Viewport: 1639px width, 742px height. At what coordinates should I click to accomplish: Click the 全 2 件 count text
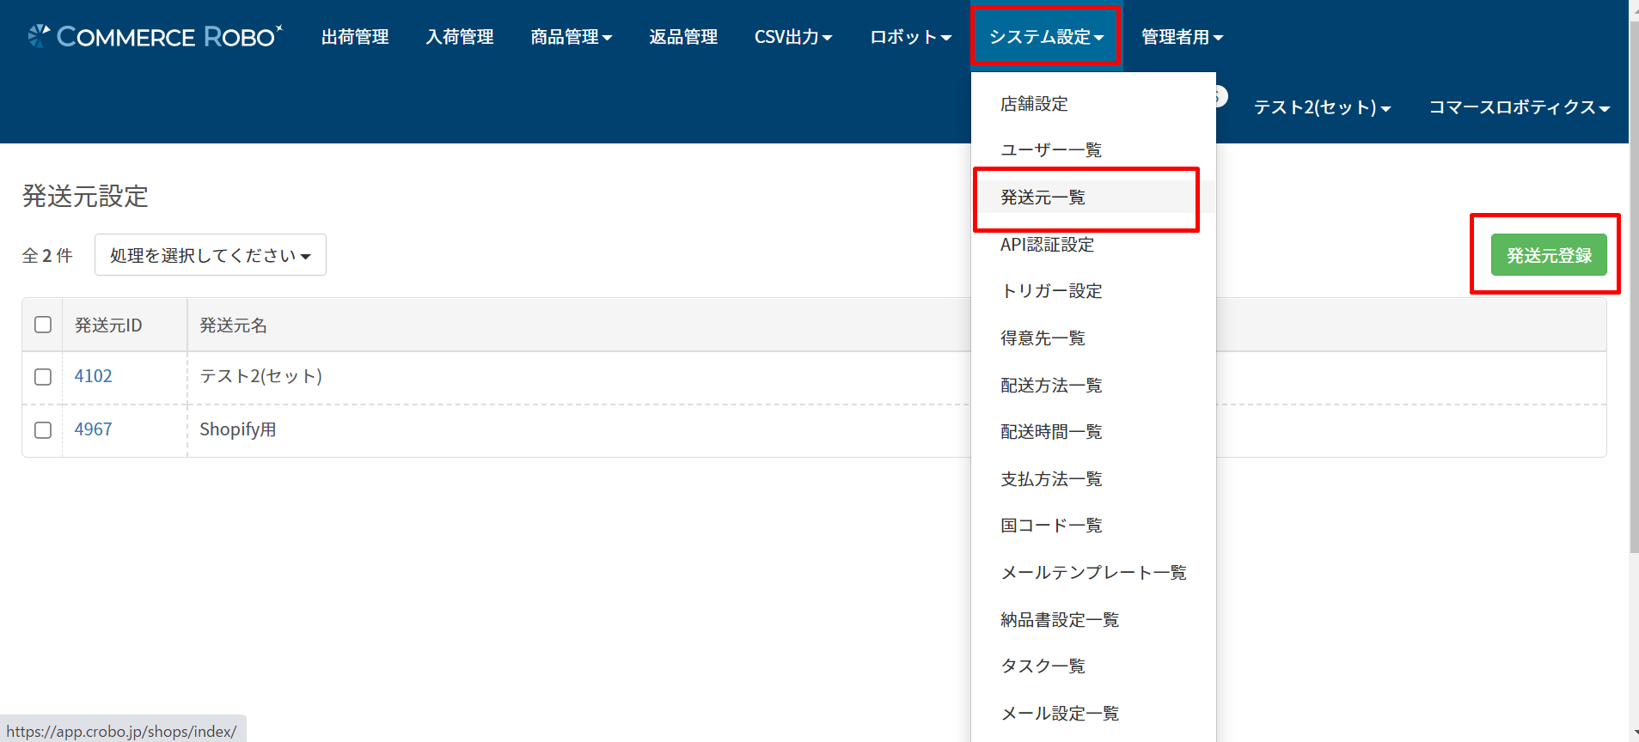(47, 256)
